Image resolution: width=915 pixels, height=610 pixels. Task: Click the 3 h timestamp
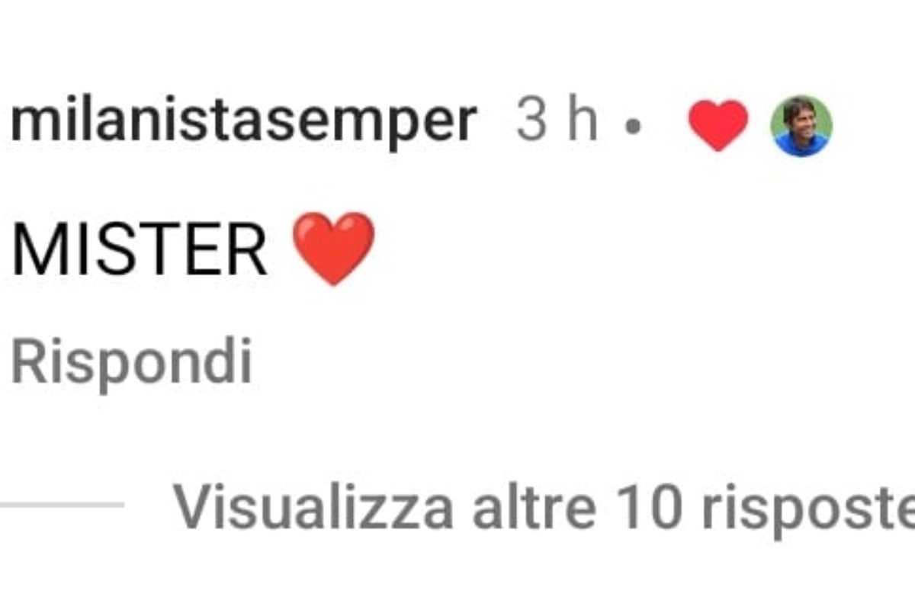point(557,120)
